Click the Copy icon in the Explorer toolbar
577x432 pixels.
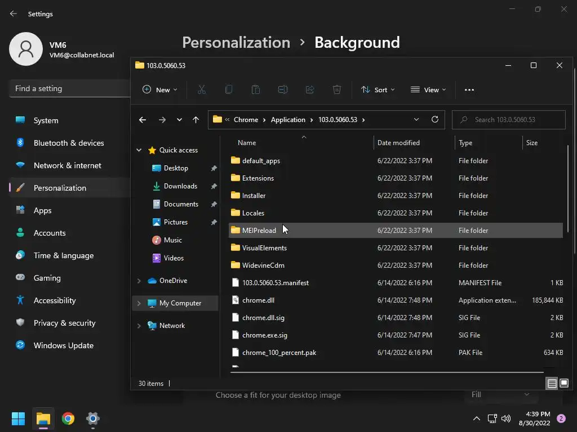(229, 89)
